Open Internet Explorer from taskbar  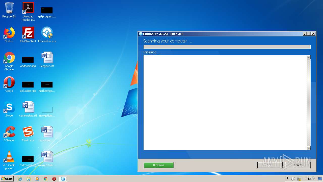20,179
